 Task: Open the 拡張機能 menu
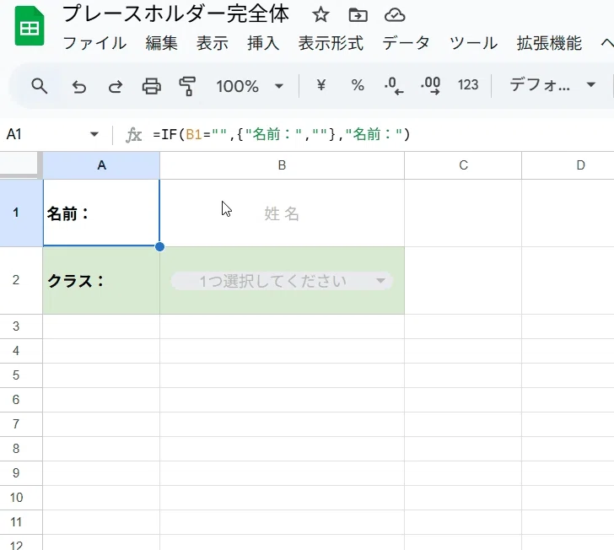549,43
